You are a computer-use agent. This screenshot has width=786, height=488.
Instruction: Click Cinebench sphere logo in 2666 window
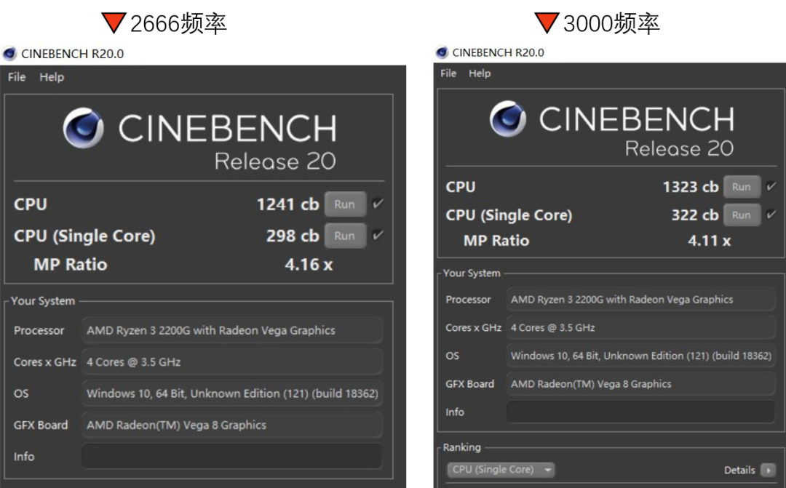tap(83, 128)
